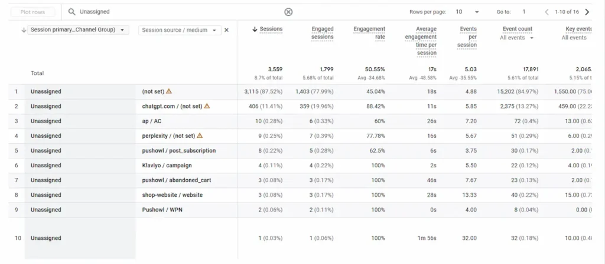Select pushowl / abandoned_cart row
The height and width of the screenshot is (264, 605).
click(x=300, y=180)
